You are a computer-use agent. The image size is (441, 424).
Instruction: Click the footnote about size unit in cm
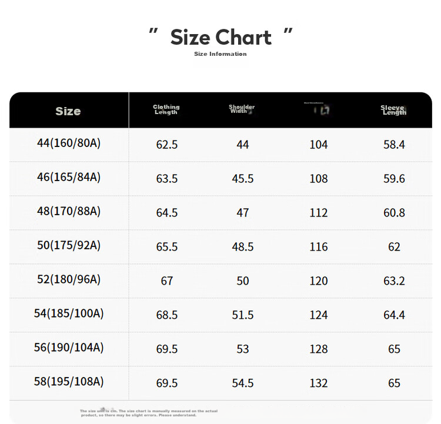coord(149,413)
